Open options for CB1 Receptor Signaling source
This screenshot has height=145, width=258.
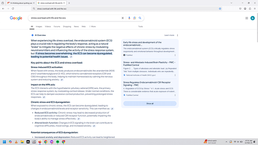[x=175, y=95]
